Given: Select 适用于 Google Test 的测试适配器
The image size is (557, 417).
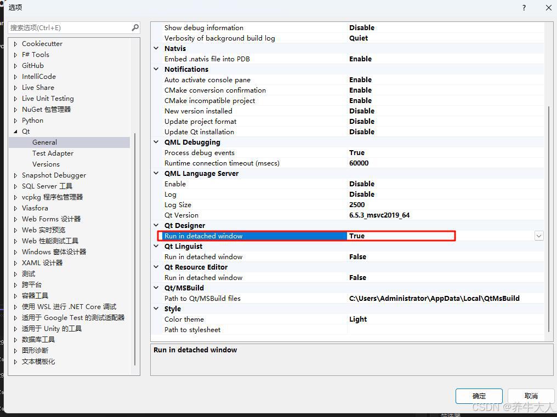Looking at the screenshot, I should tap(73, 318).
